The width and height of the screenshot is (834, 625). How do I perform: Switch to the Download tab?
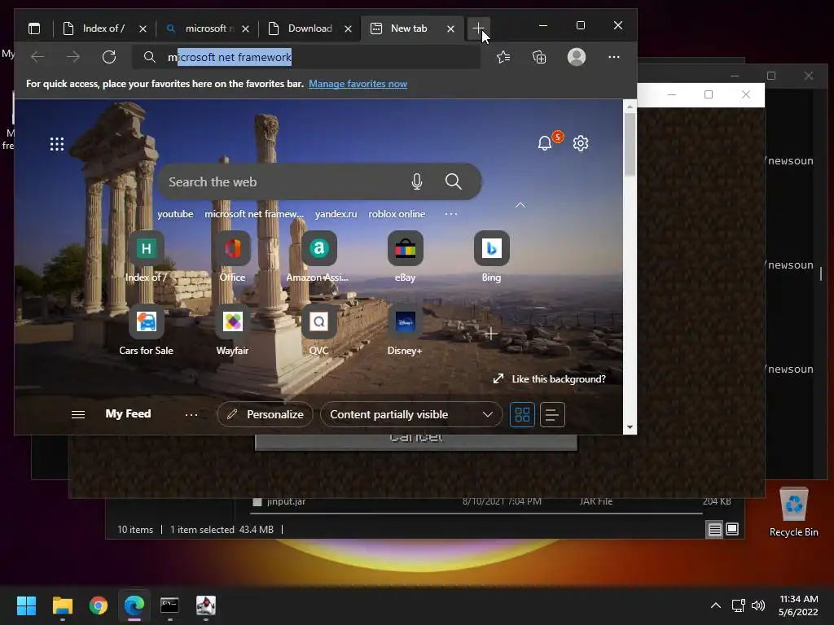310,28
